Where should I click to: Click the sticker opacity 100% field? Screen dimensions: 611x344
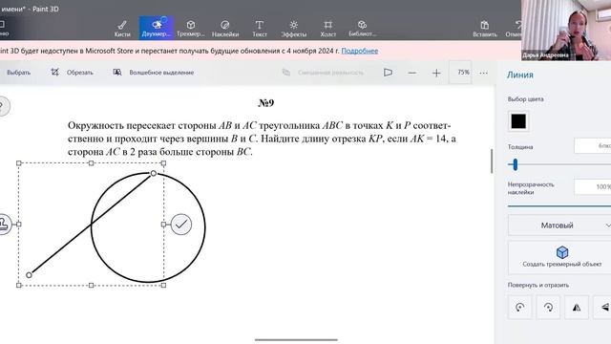point(592,187)
